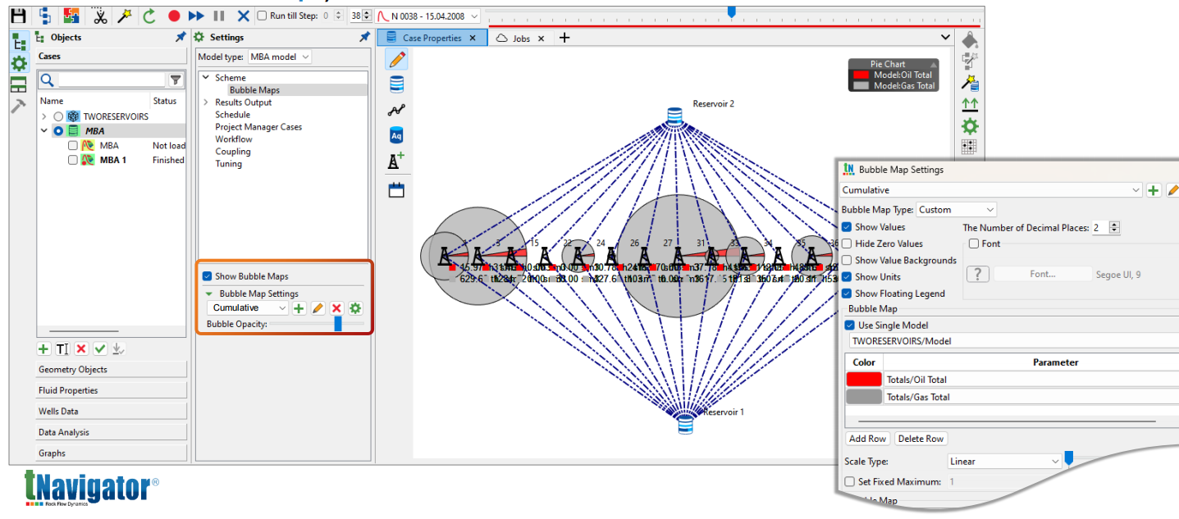
Task: Open the Bubble Map Type Custom dropdown
Action: 957,210
